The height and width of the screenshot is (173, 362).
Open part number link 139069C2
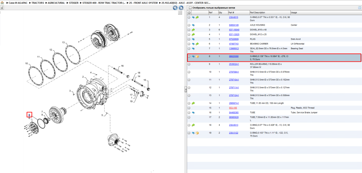pyautogui.click(x=233, y=49)
